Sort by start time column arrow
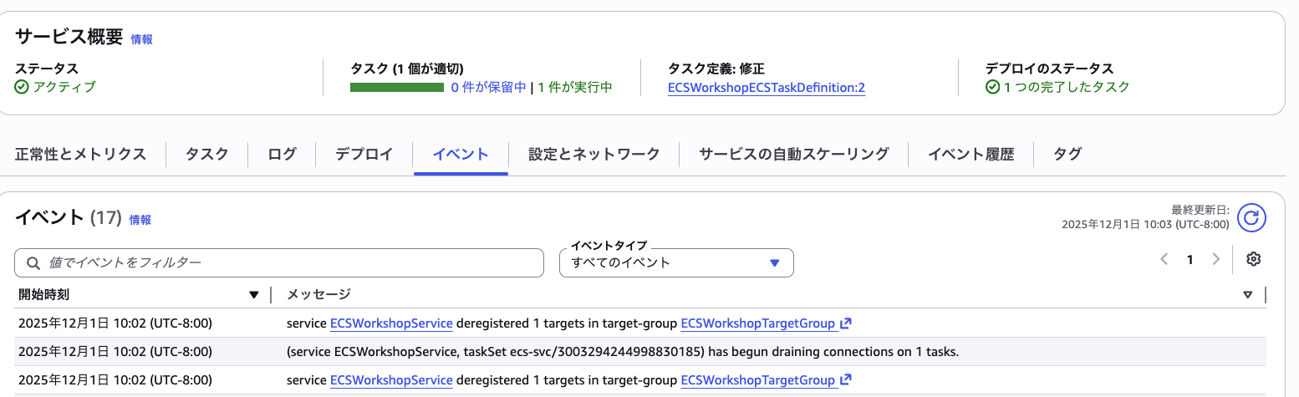The height and width of the screenshot is (397, 1299). coord(254,294)
